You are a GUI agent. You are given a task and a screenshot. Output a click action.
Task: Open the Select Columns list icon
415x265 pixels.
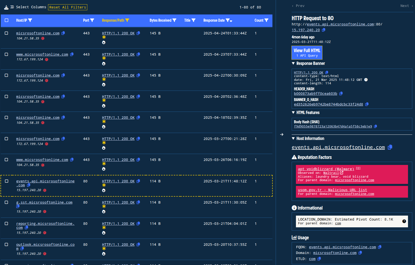12,7
